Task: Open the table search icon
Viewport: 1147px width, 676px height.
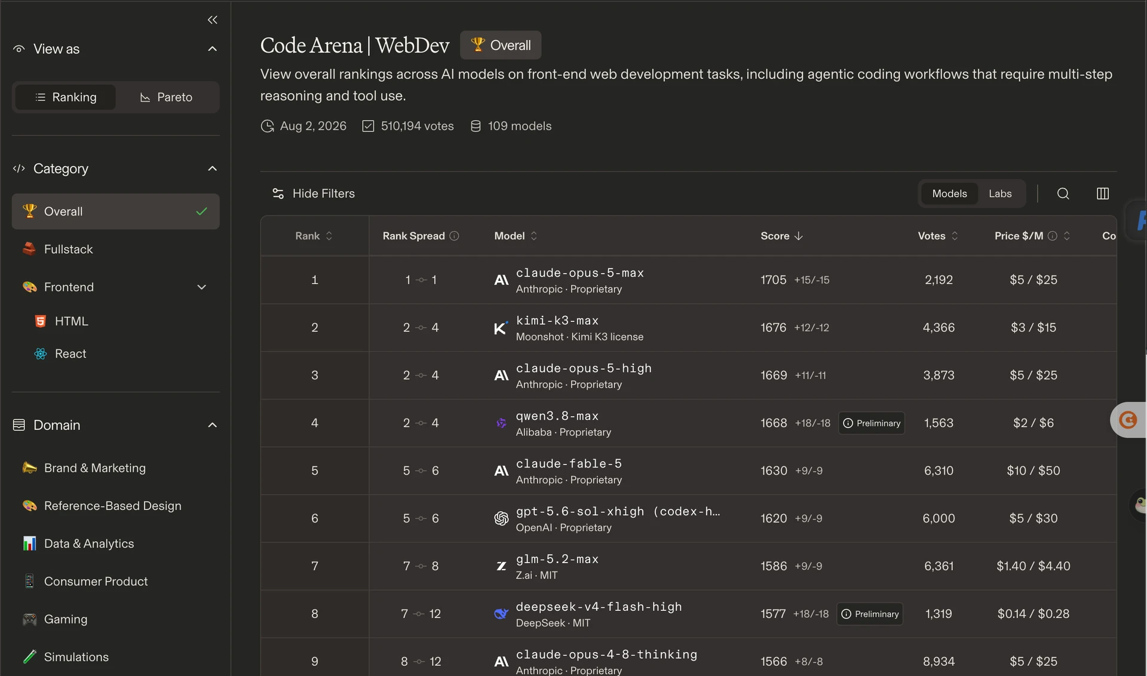Action: (x=1063, y=193)
